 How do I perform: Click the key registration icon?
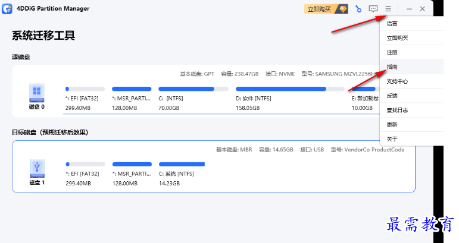pos(358,9)
